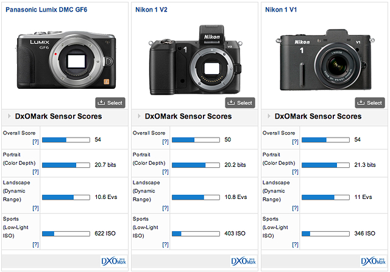Open Sports Low-Light ISO help [?] for Nikon 1 V1
This screenshot has width=390, height=272.
[x=295, y=245]
